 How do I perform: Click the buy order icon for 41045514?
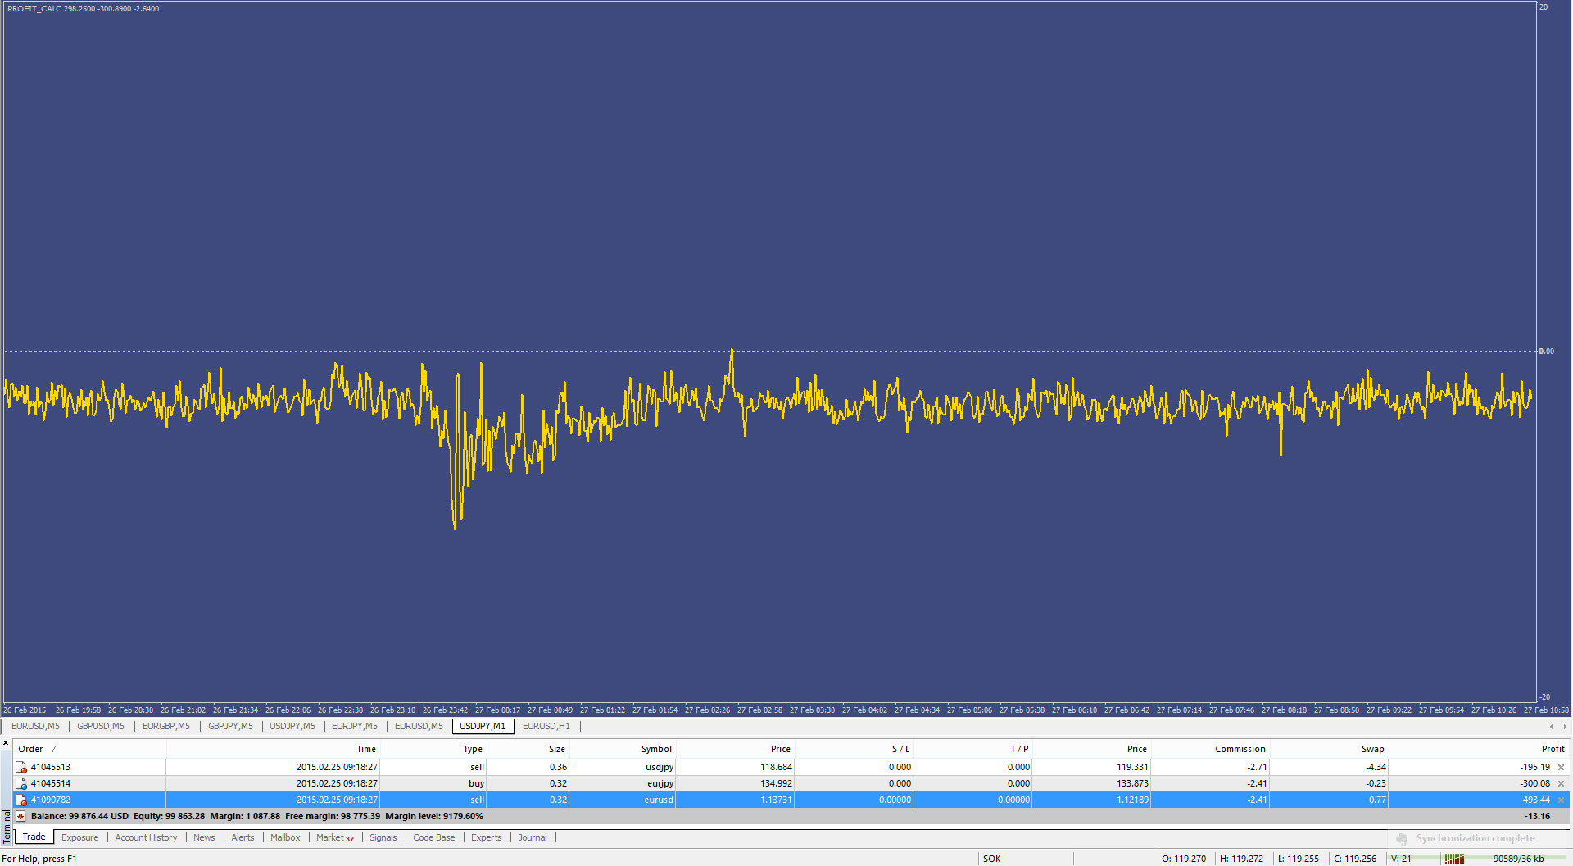(21, 784)
